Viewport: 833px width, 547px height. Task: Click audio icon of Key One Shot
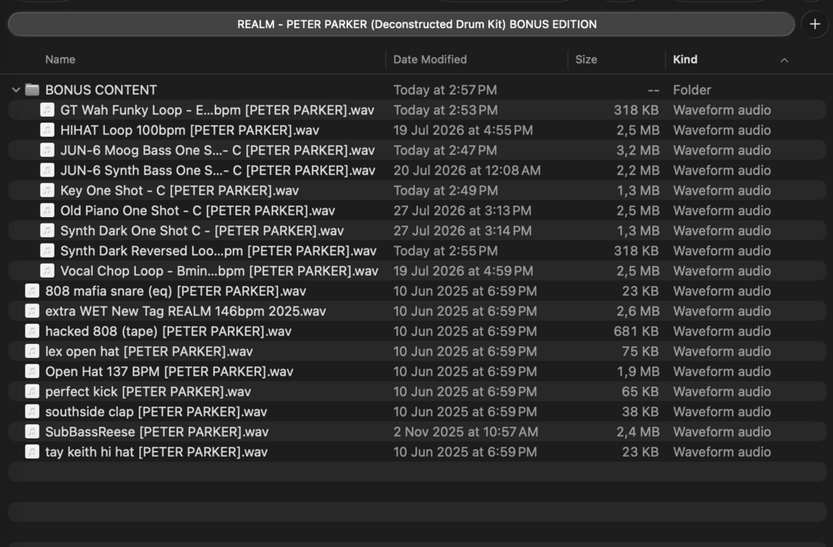(x=47, y=190)
